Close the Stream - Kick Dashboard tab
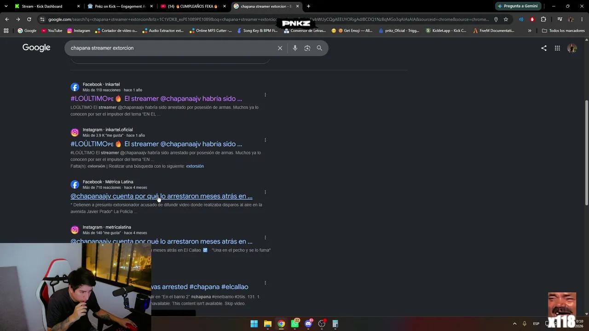The image size is (589, 331). coord(78,6)
